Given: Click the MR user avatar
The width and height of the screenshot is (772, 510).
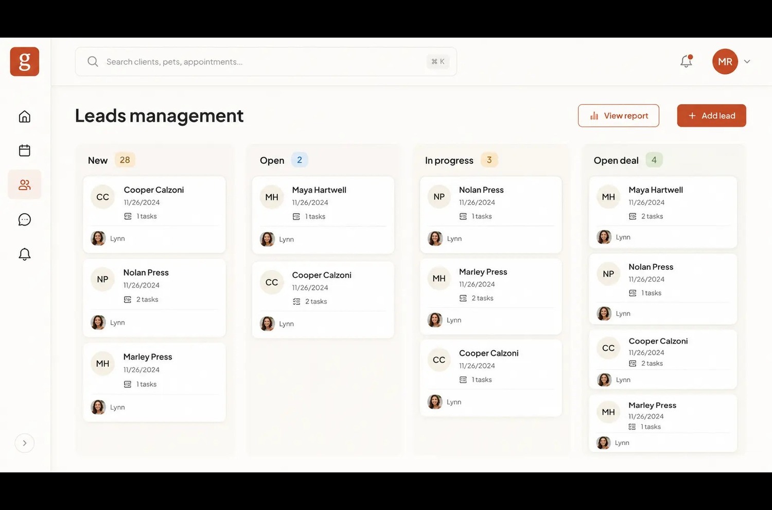Looking at the screenshot, I should click(x=725, y=62).
